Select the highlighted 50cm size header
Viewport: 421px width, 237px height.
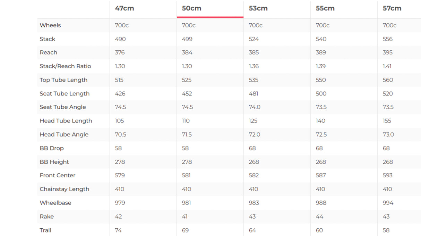(191, 8)
